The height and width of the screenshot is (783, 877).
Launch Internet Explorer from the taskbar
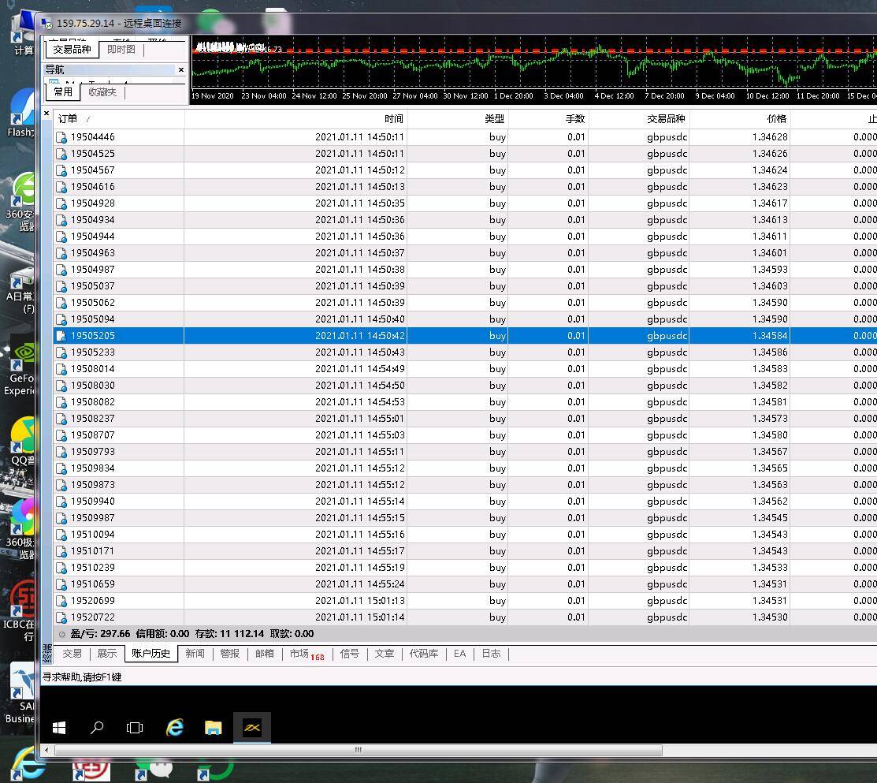pyautogui.click(x=174, y=727)
